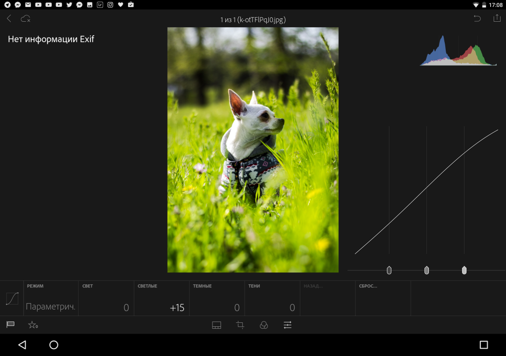Tap the Нет информации Exif text
The width and height of the screenshot is (506, 356).
[x=51, y=39]
